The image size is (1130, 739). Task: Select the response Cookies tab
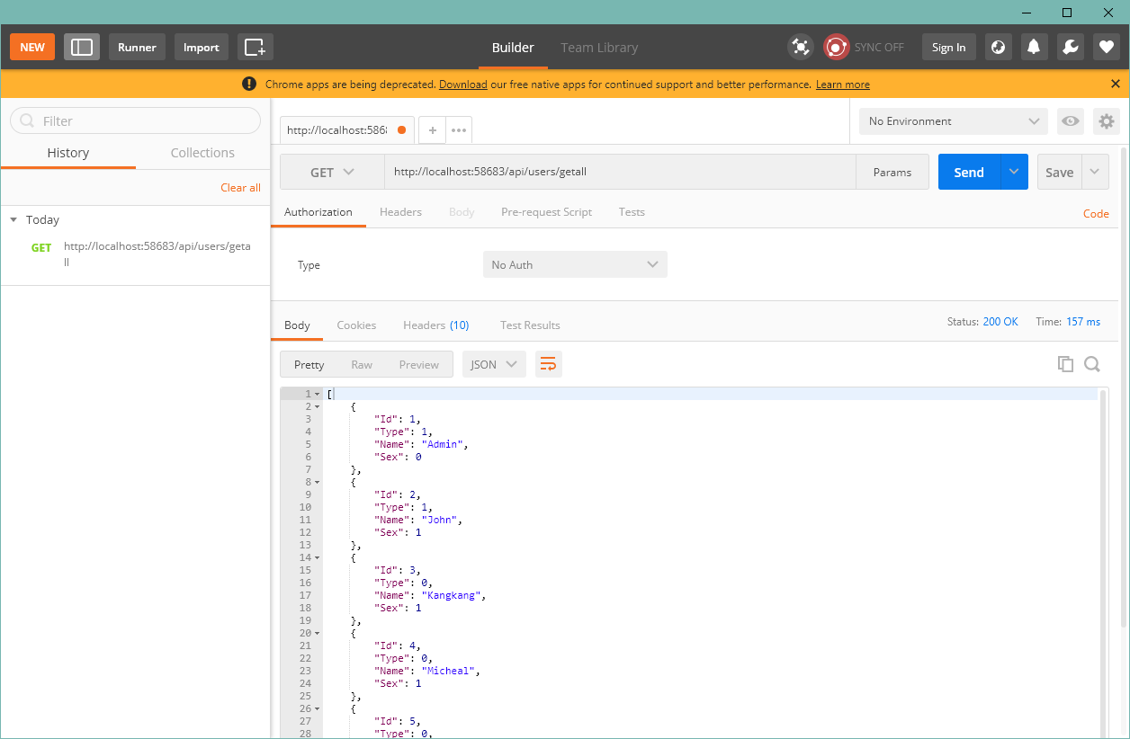point(356,325)
